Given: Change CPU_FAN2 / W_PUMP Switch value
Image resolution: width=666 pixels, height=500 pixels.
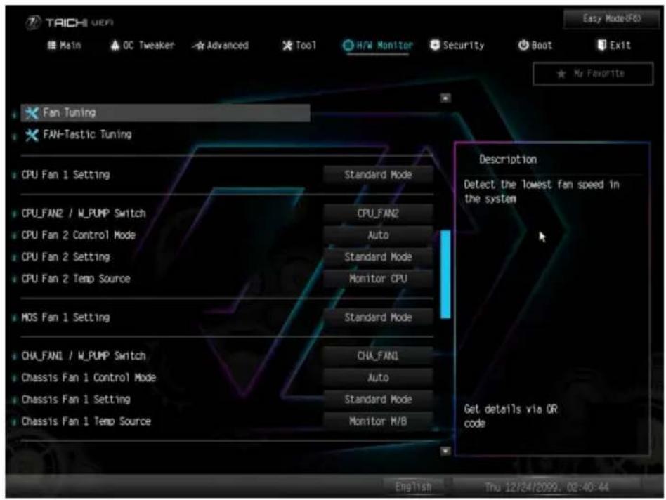Looking at the screenshot, I should (378, 213).
